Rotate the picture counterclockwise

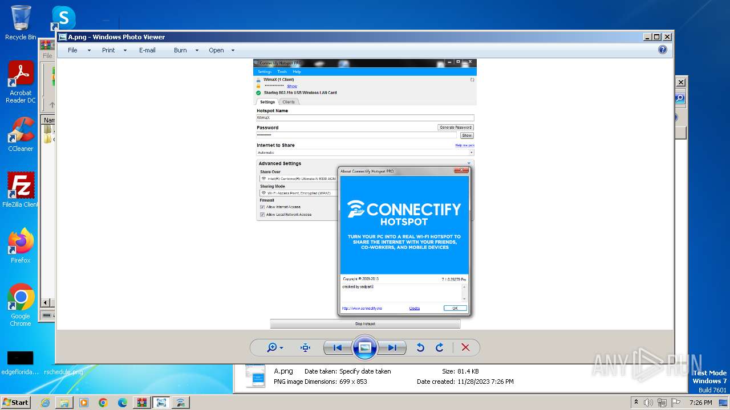click(x=420, y=347)
